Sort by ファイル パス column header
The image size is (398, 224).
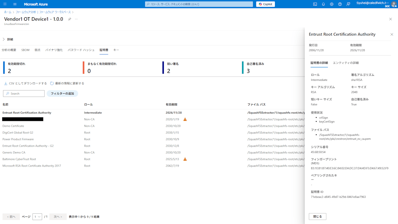(256, 105)
